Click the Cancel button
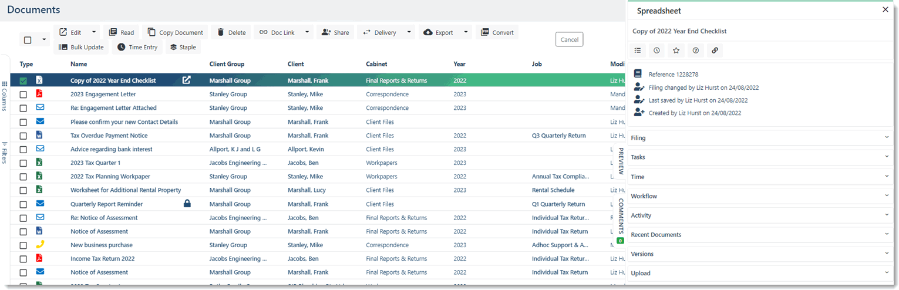Image resolution: width=899 pixels, height=290 pixels. point(569,39)
